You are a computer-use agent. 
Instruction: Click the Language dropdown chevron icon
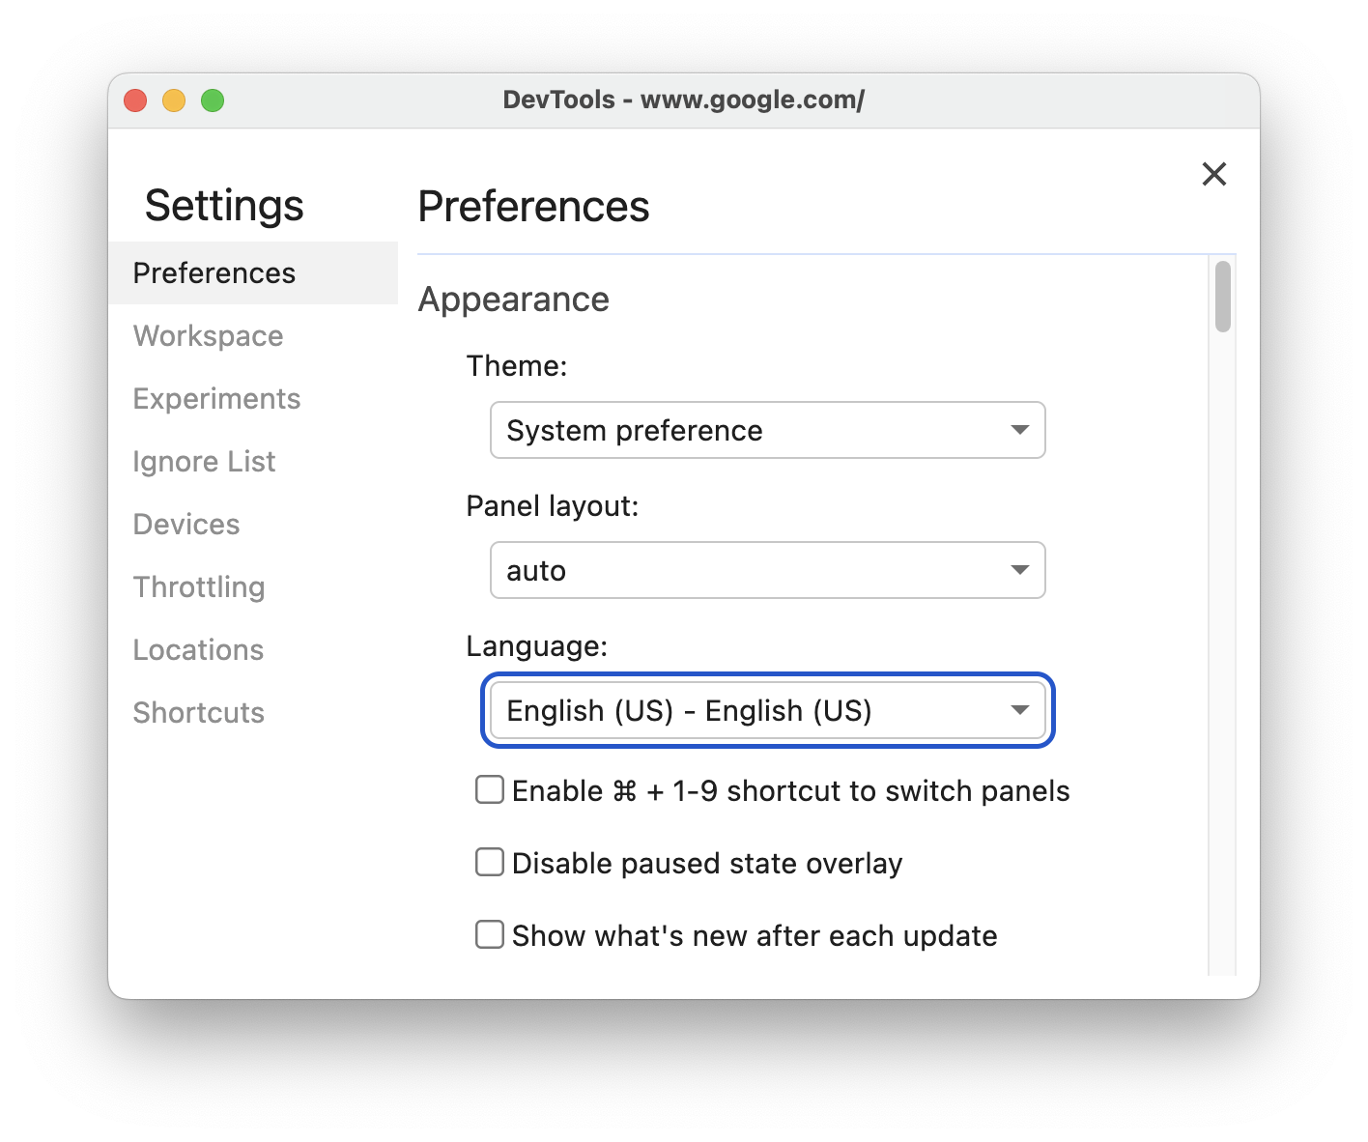point(1020,710)
